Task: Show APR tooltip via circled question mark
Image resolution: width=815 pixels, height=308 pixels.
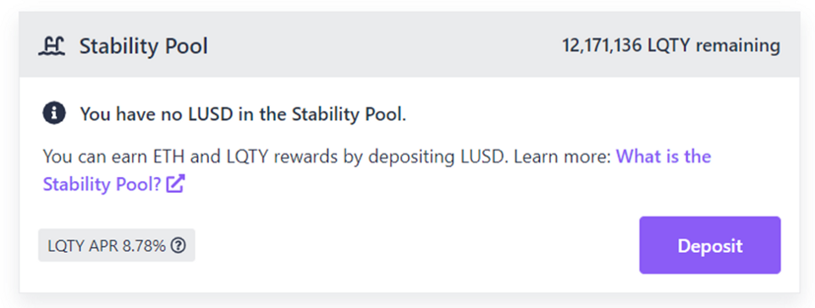Action: click(x=179, y=245)
